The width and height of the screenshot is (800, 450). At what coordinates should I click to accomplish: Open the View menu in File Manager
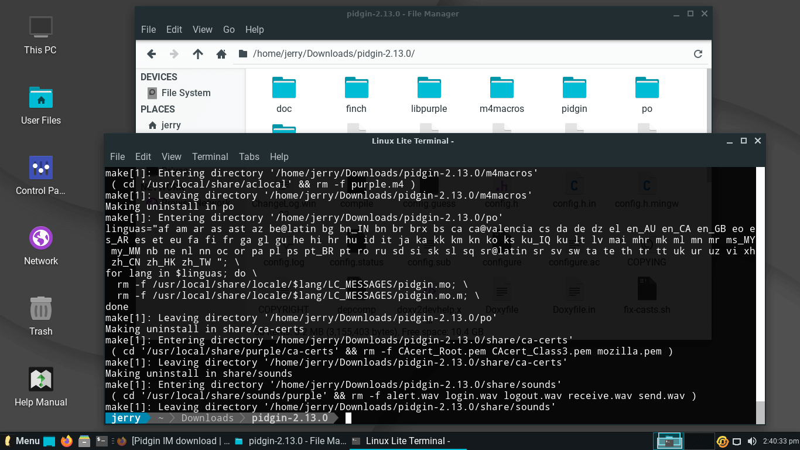pyautogui.click(x=203, y=29)
